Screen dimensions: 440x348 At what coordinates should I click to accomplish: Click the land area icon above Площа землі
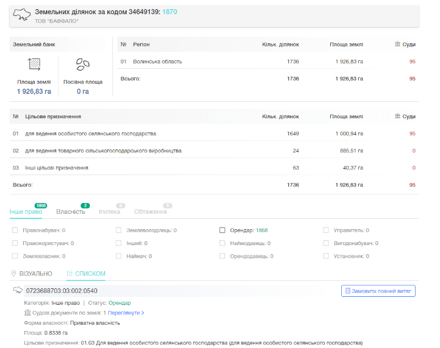pyautogui.click(x=33, y=64)
